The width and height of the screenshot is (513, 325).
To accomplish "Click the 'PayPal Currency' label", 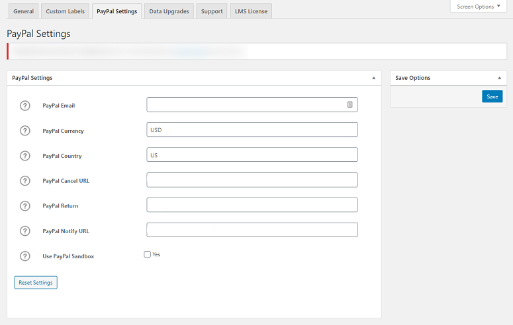I will pos(63,131).
